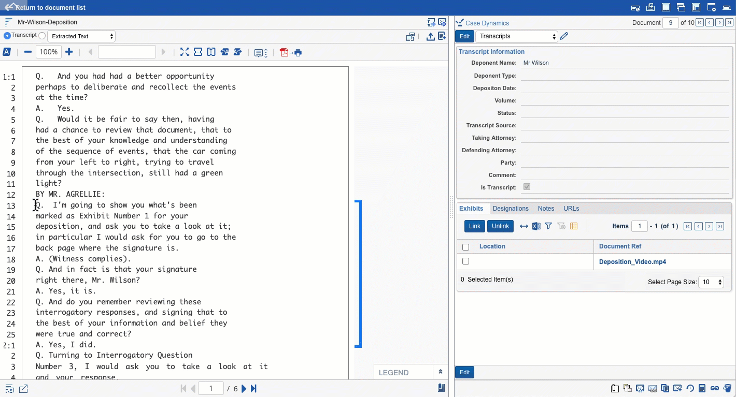
Task: Open the Extracted Text dropdown
Action: pyautogui.click(x=81, y=36)
